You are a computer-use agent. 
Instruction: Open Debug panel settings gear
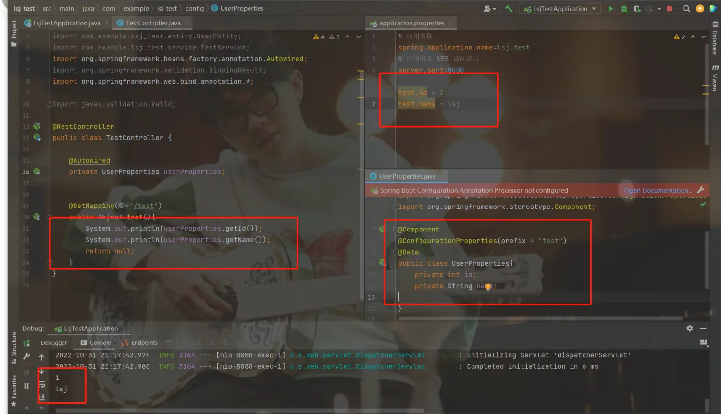[x=690, y=329]
